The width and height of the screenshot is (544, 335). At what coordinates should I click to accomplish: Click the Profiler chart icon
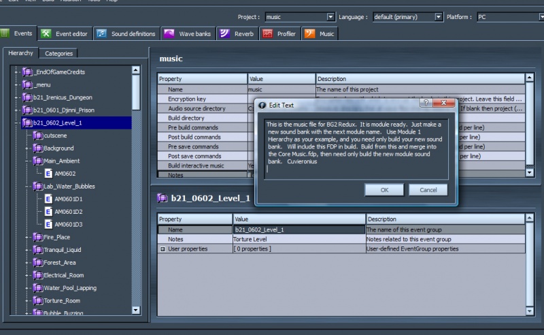click(267, 33)
